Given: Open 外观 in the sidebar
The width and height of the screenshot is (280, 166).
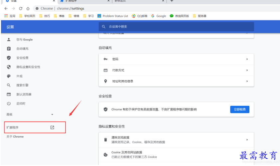Looking at the screenshot, I should click(20, 76).
